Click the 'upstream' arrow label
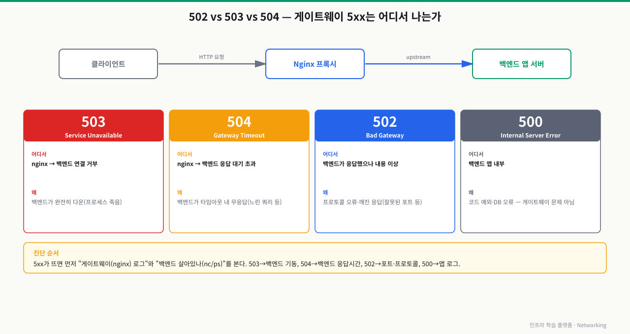 pos(418,57)
